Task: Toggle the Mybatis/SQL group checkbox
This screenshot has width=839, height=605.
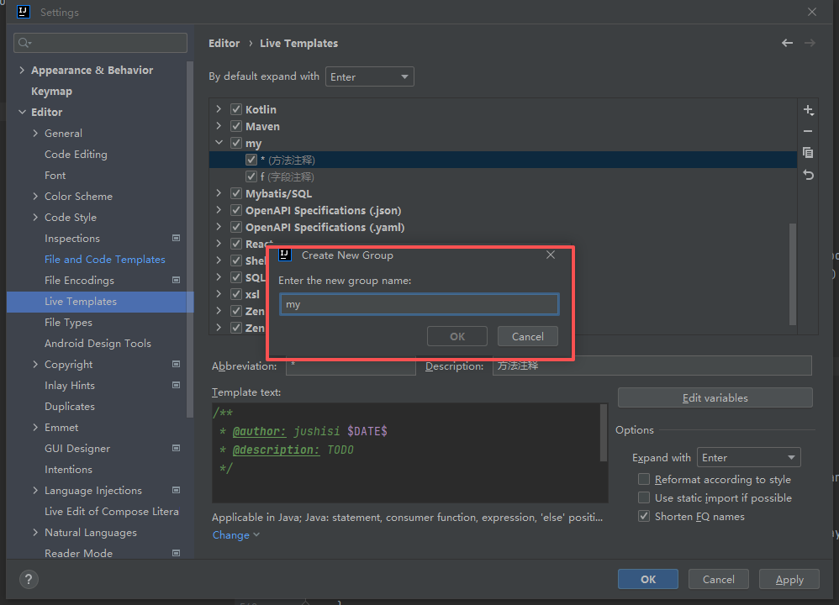Action: [x=236, y=193]
